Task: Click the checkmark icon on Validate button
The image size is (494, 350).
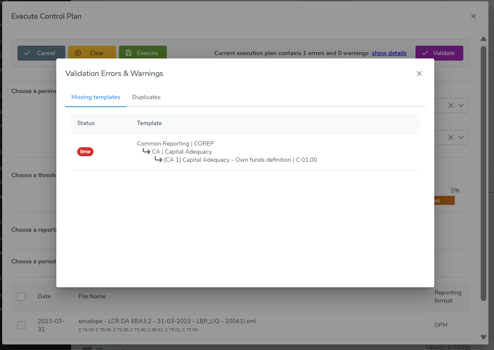Action: tap(424, 53)
